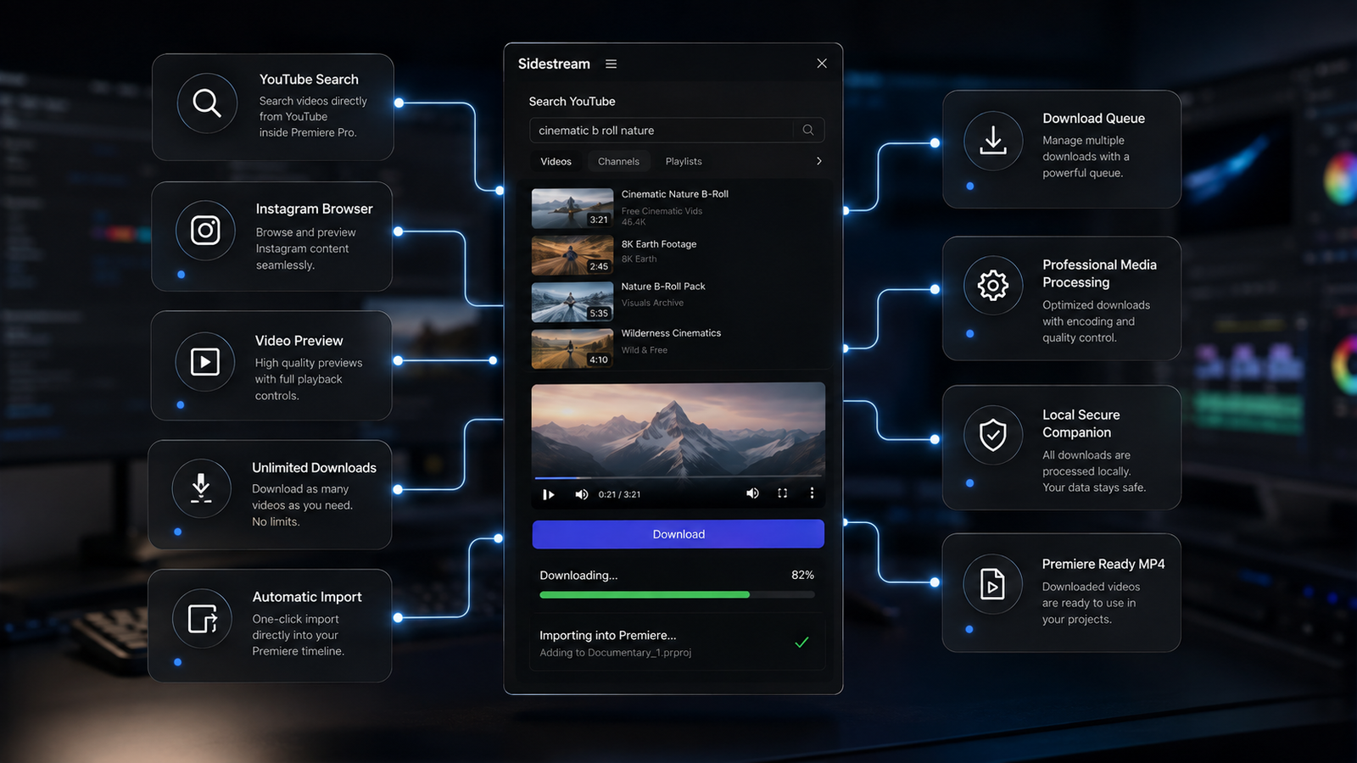Click the Free Cinematic Vids channel name

pyautogui.click(x=662, y=211)
